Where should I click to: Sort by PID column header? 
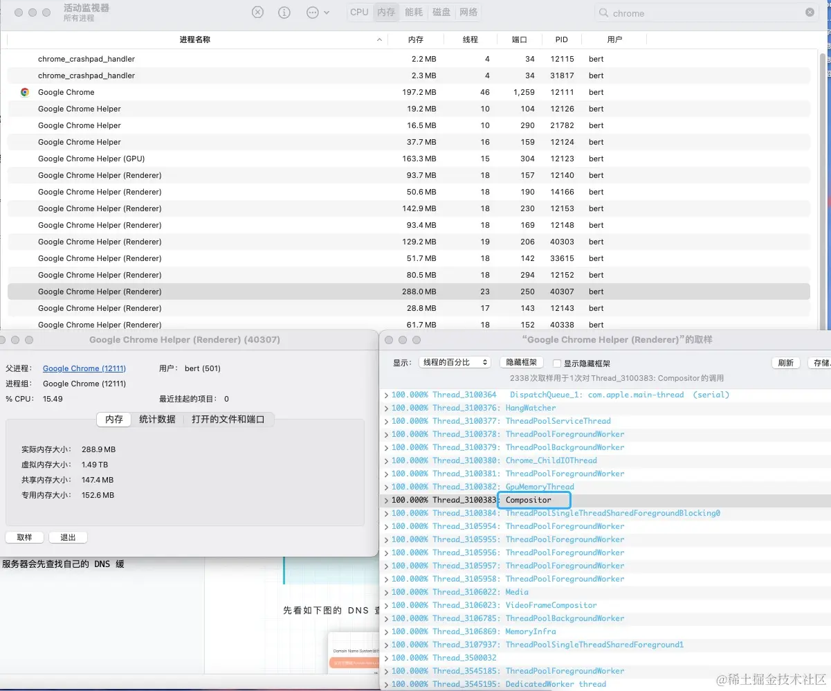tap(561, 39)
